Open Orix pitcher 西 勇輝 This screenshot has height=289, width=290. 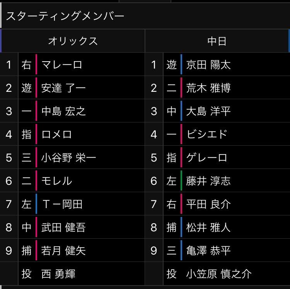(58, 274)
